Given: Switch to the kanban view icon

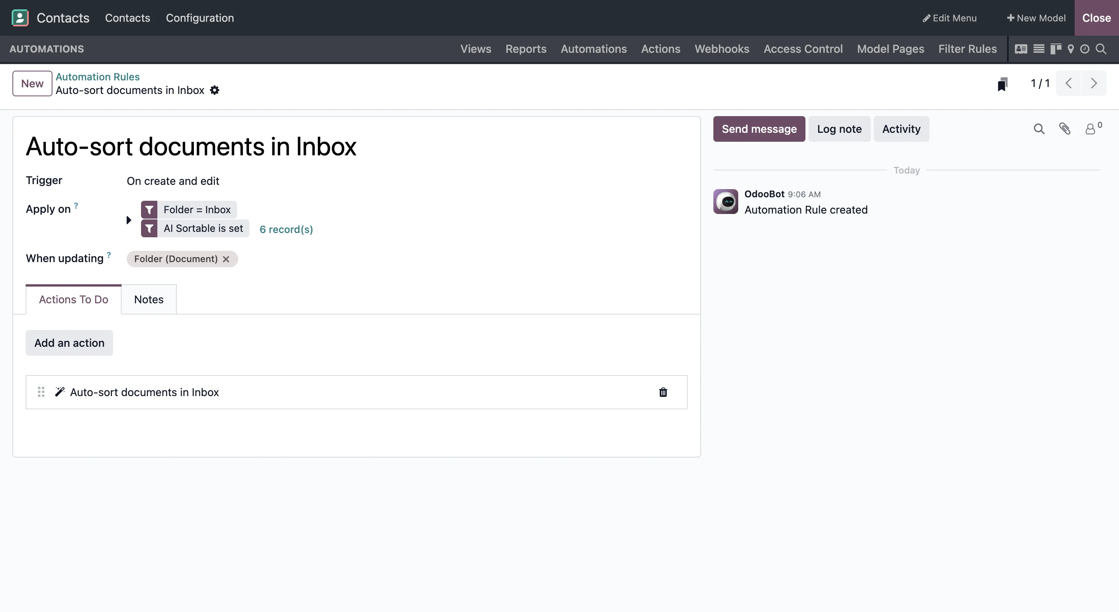Looking at the screenshot, I should pos(1056,49).
